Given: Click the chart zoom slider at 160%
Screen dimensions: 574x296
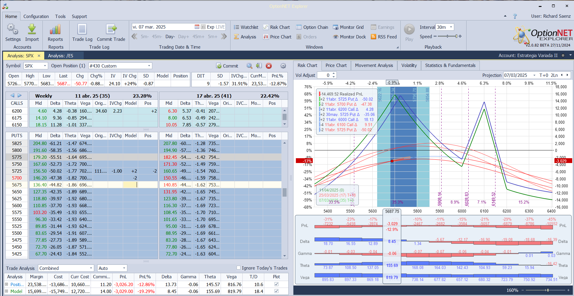Looking at the screenshot, I should (x=545, y=290).
